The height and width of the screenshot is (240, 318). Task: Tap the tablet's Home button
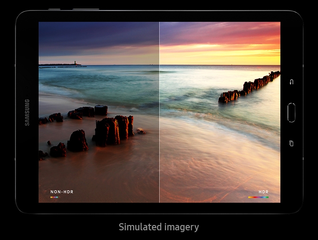click(291, 112)
